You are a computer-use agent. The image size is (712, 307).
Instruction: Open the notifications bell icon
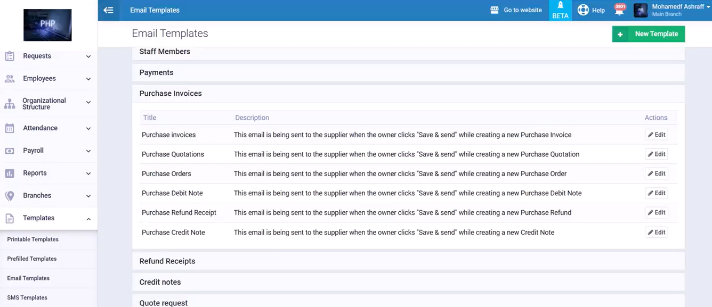619,10
